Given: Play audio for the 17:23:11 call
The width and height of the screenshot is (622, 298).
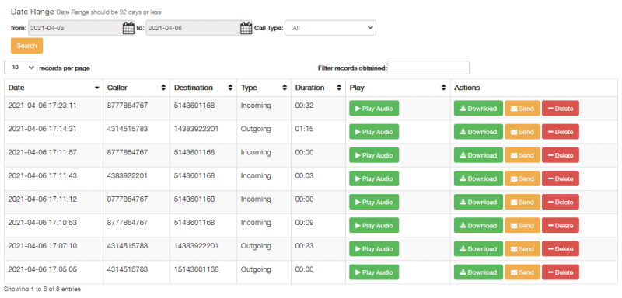Looking at the screenshot, I should 374,109.
